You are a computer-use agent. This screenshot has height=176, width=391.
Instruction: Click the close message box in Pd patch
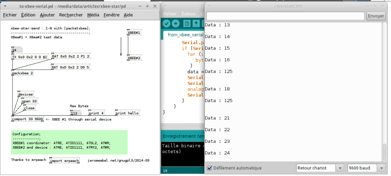[x=29, y=108]
